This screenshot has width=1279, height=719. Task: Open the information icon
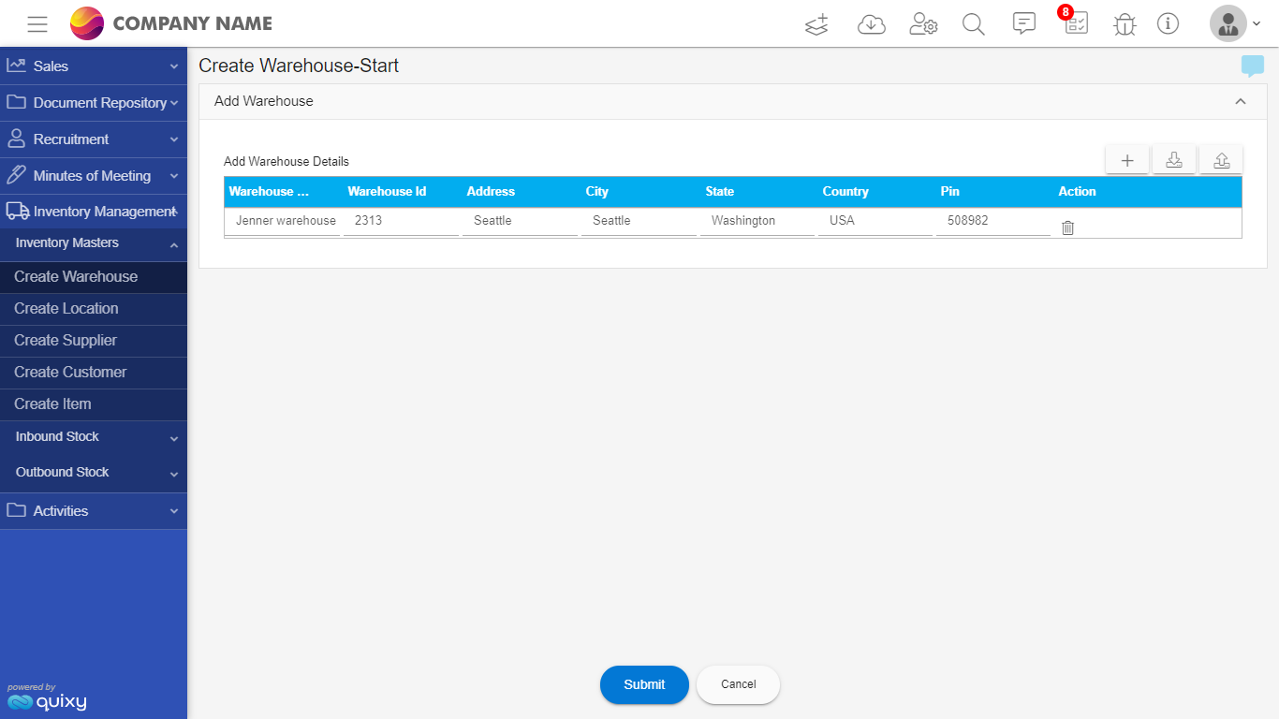point(1168,23)
